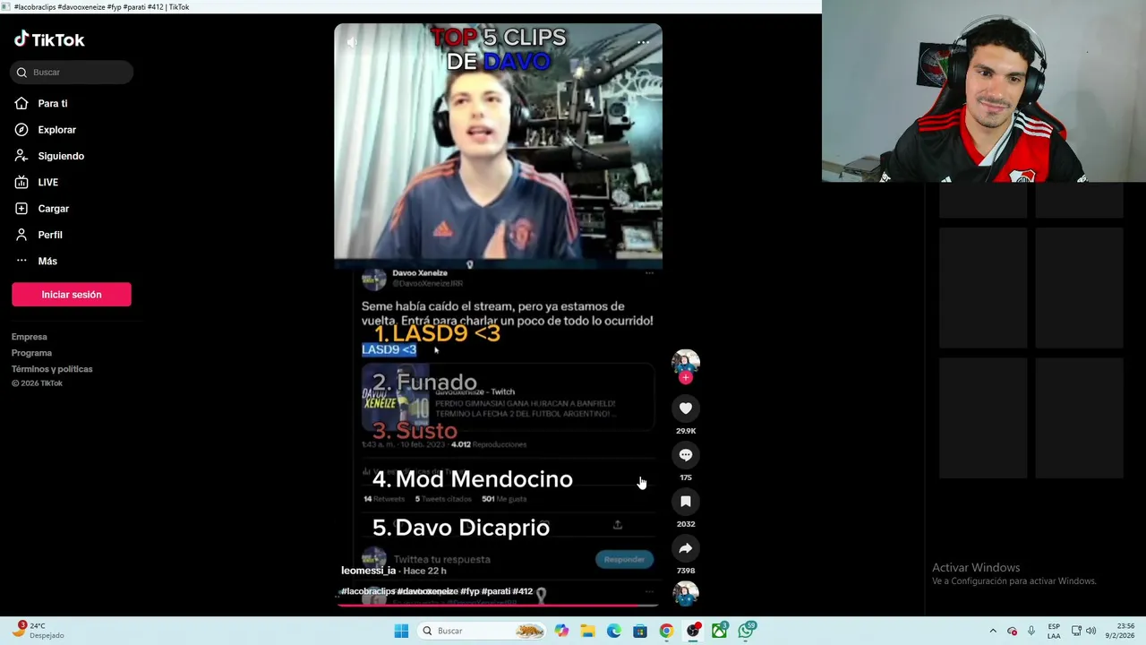Unmute the video with the speaker icon

pyautogui.click(x=352, y=42)
